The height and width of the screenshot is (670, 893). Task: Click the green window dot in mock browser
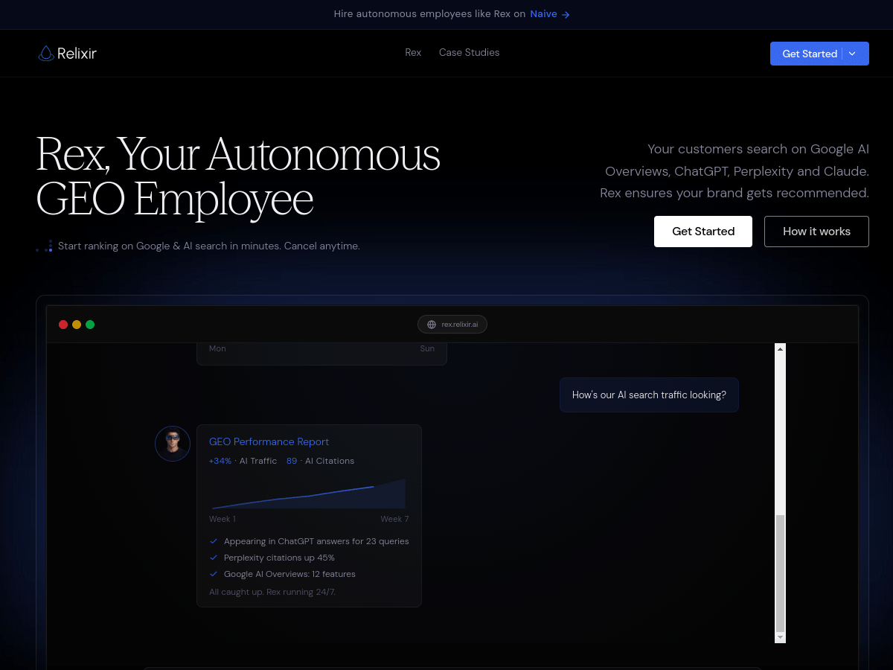[90, 325]
